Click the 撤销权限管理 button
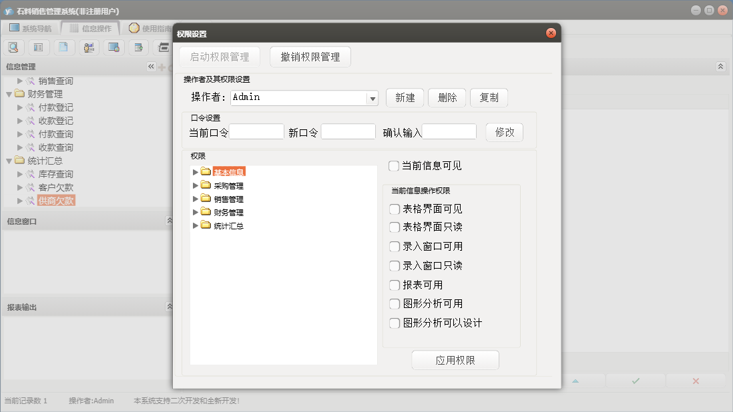The image size is (733, 412). coord(310,57)
